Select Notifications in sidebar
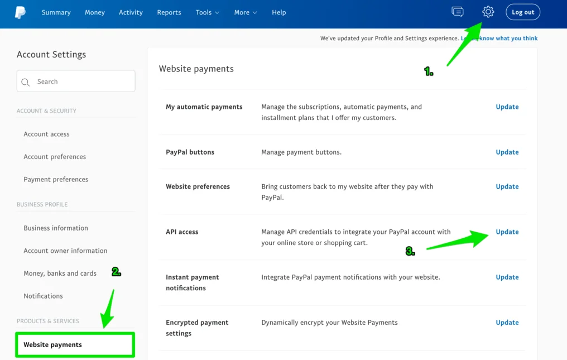The height and width of the screenshot is (360, 567). click(43, 296)
